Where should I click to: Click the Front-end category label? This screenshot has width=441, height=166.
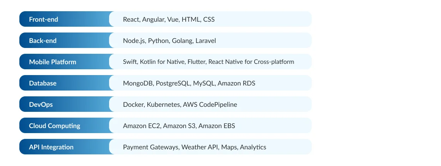click(x=43, y=19)
